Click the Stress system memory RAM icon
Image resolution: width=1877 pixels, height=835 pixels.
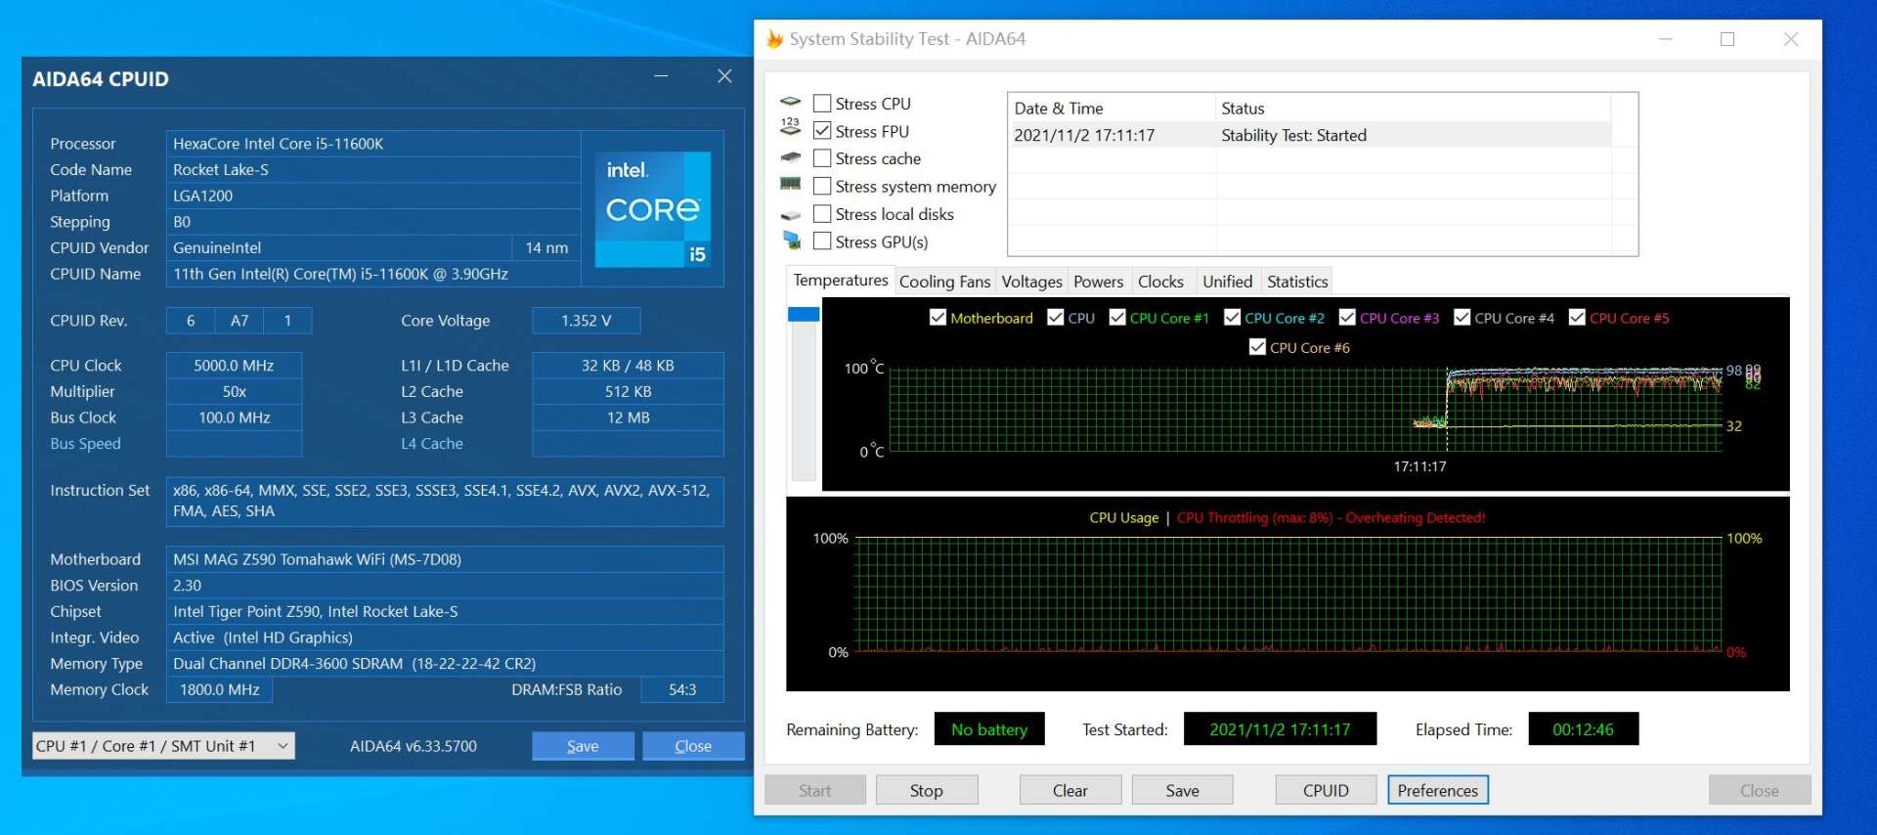791,184
